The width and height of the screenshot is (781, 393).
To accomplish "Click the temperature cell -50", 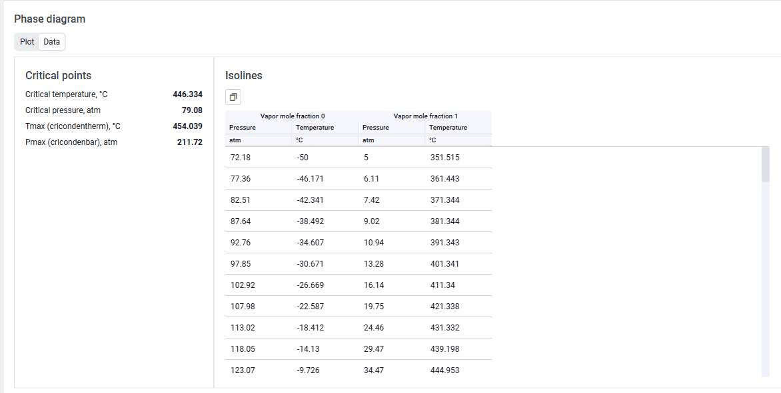I will [x=325, y=158].
